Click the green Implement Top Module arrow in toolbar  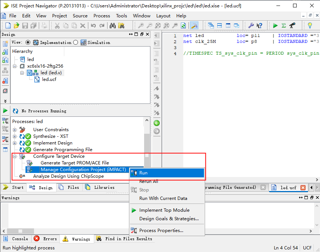275,25
